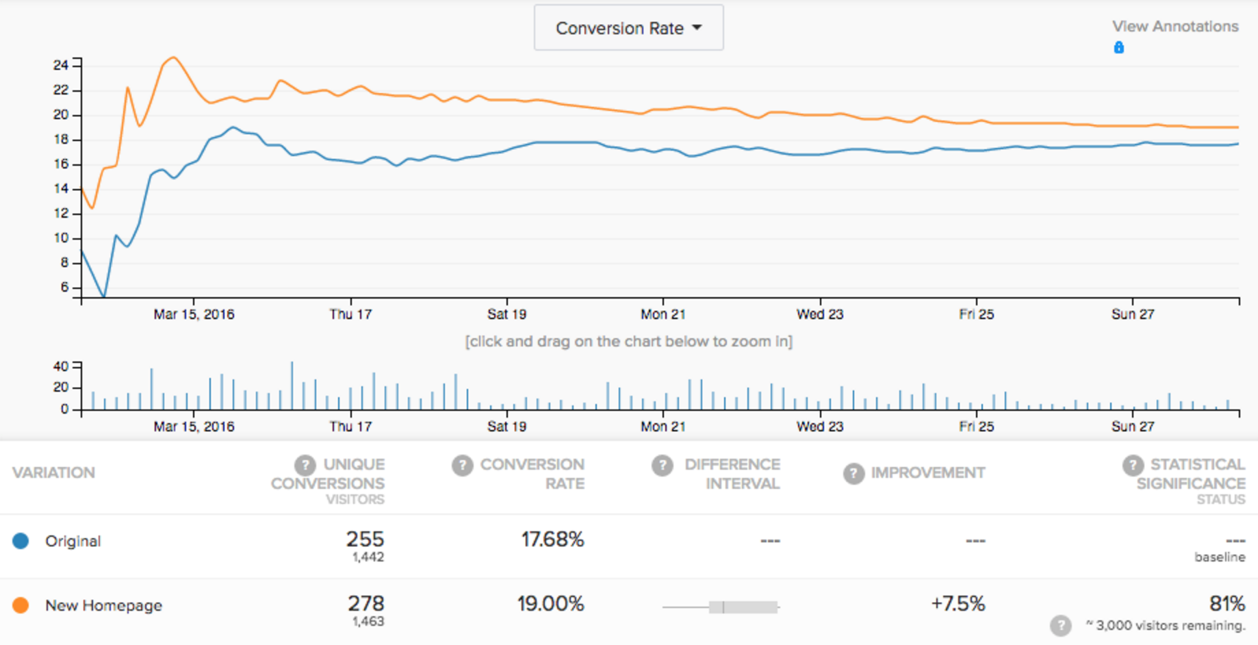The width and height of the screenshot is (1258, 645).
Task: Click the orange New Homepage color dot
Action: (x=21, y=605)
